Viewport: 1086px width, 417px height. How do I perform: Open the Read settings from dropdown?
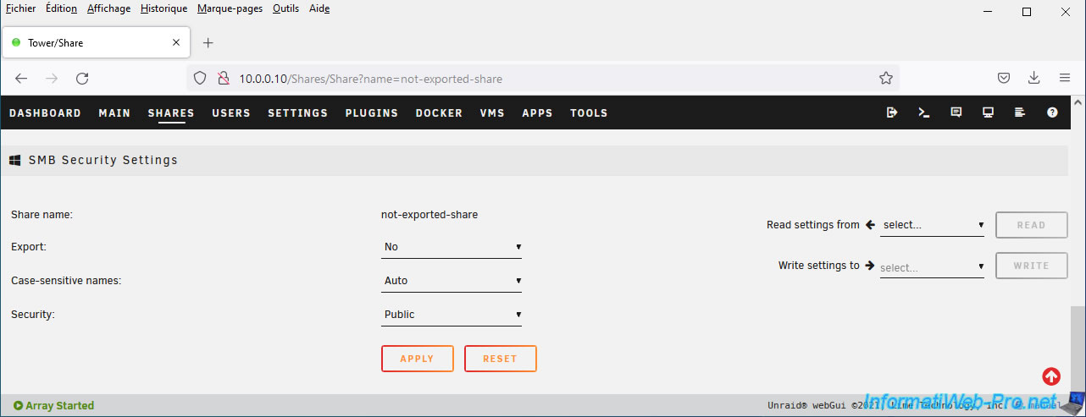pos(932,226)
